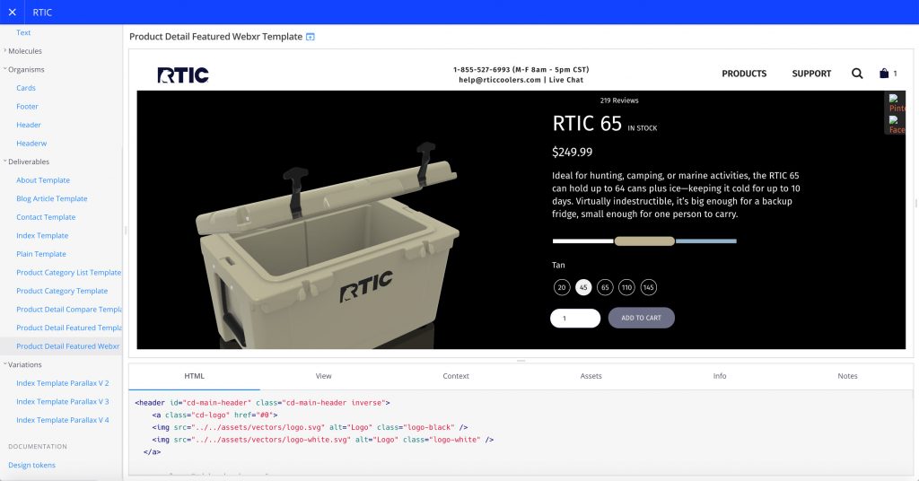Collapse the Deliverables section
The image size is (919, 481).
26,162
